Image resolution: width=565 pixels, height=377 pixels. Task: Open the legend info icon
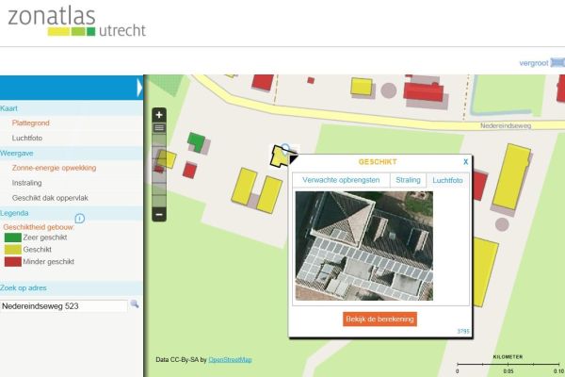[79, 219]
